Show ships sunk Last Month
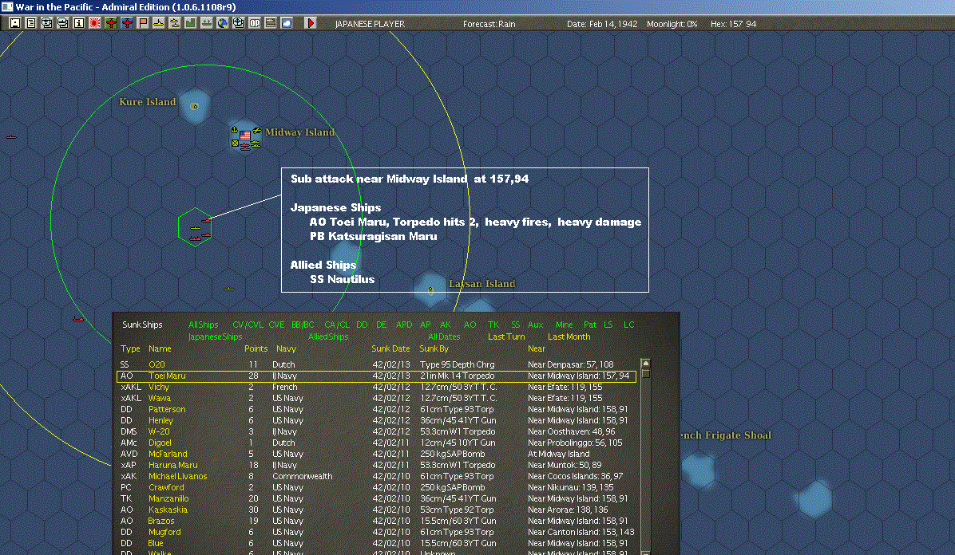 [x=569, y=337]
